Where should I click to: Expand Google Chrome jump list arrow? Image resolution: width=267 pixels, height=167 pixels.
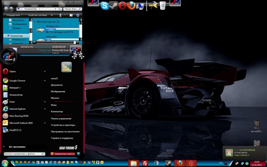point(45,81)
